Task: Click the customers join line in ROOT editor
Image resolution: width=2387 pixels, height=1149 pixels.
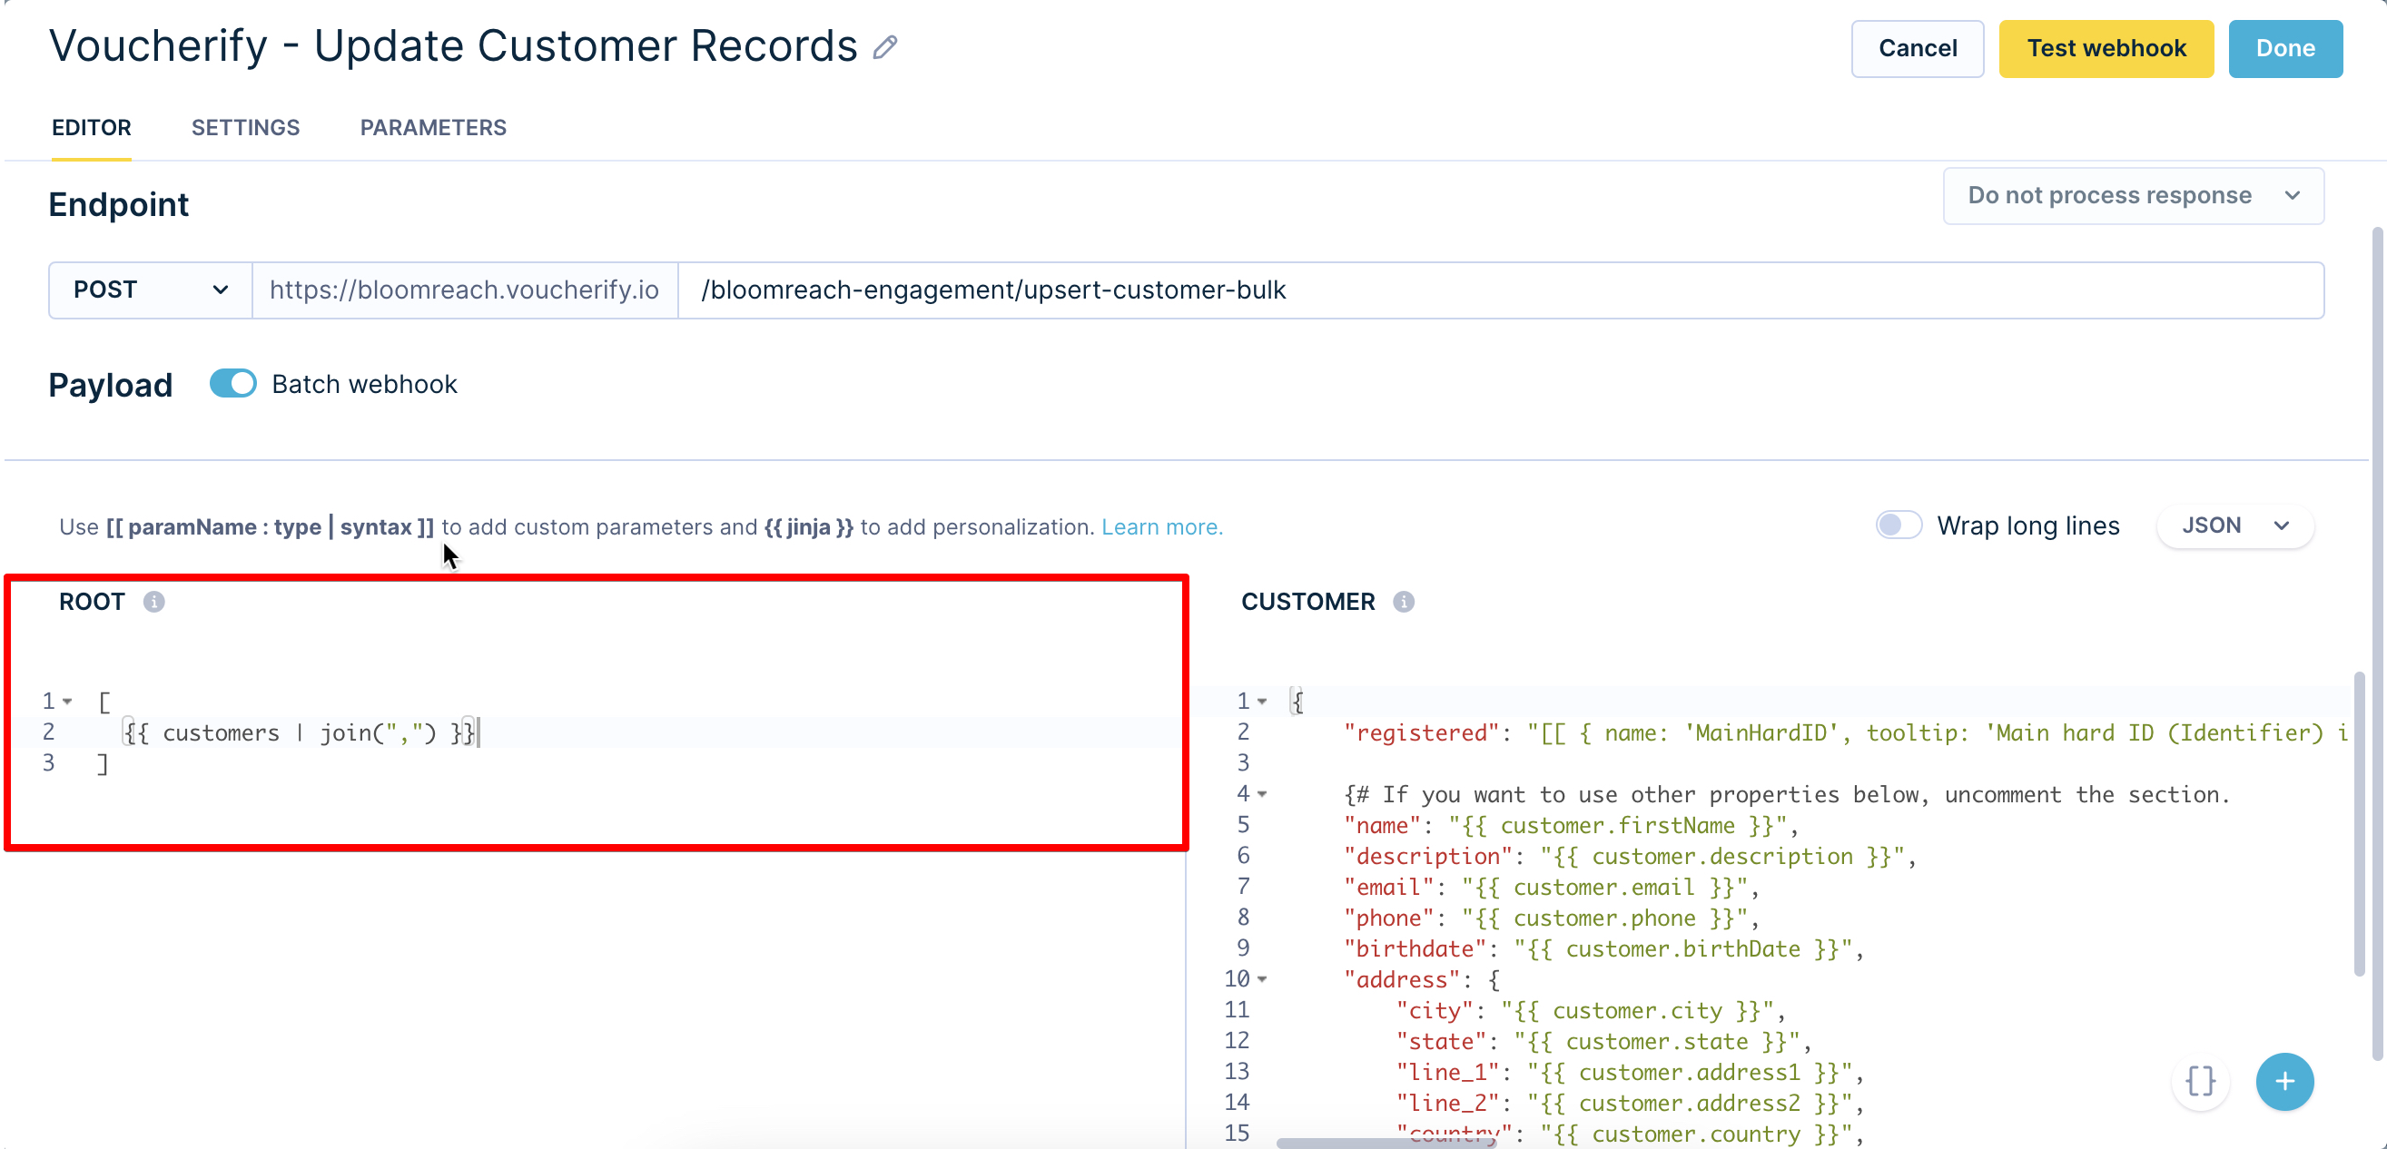Action: pyautogui.click(x=301, y=733)
